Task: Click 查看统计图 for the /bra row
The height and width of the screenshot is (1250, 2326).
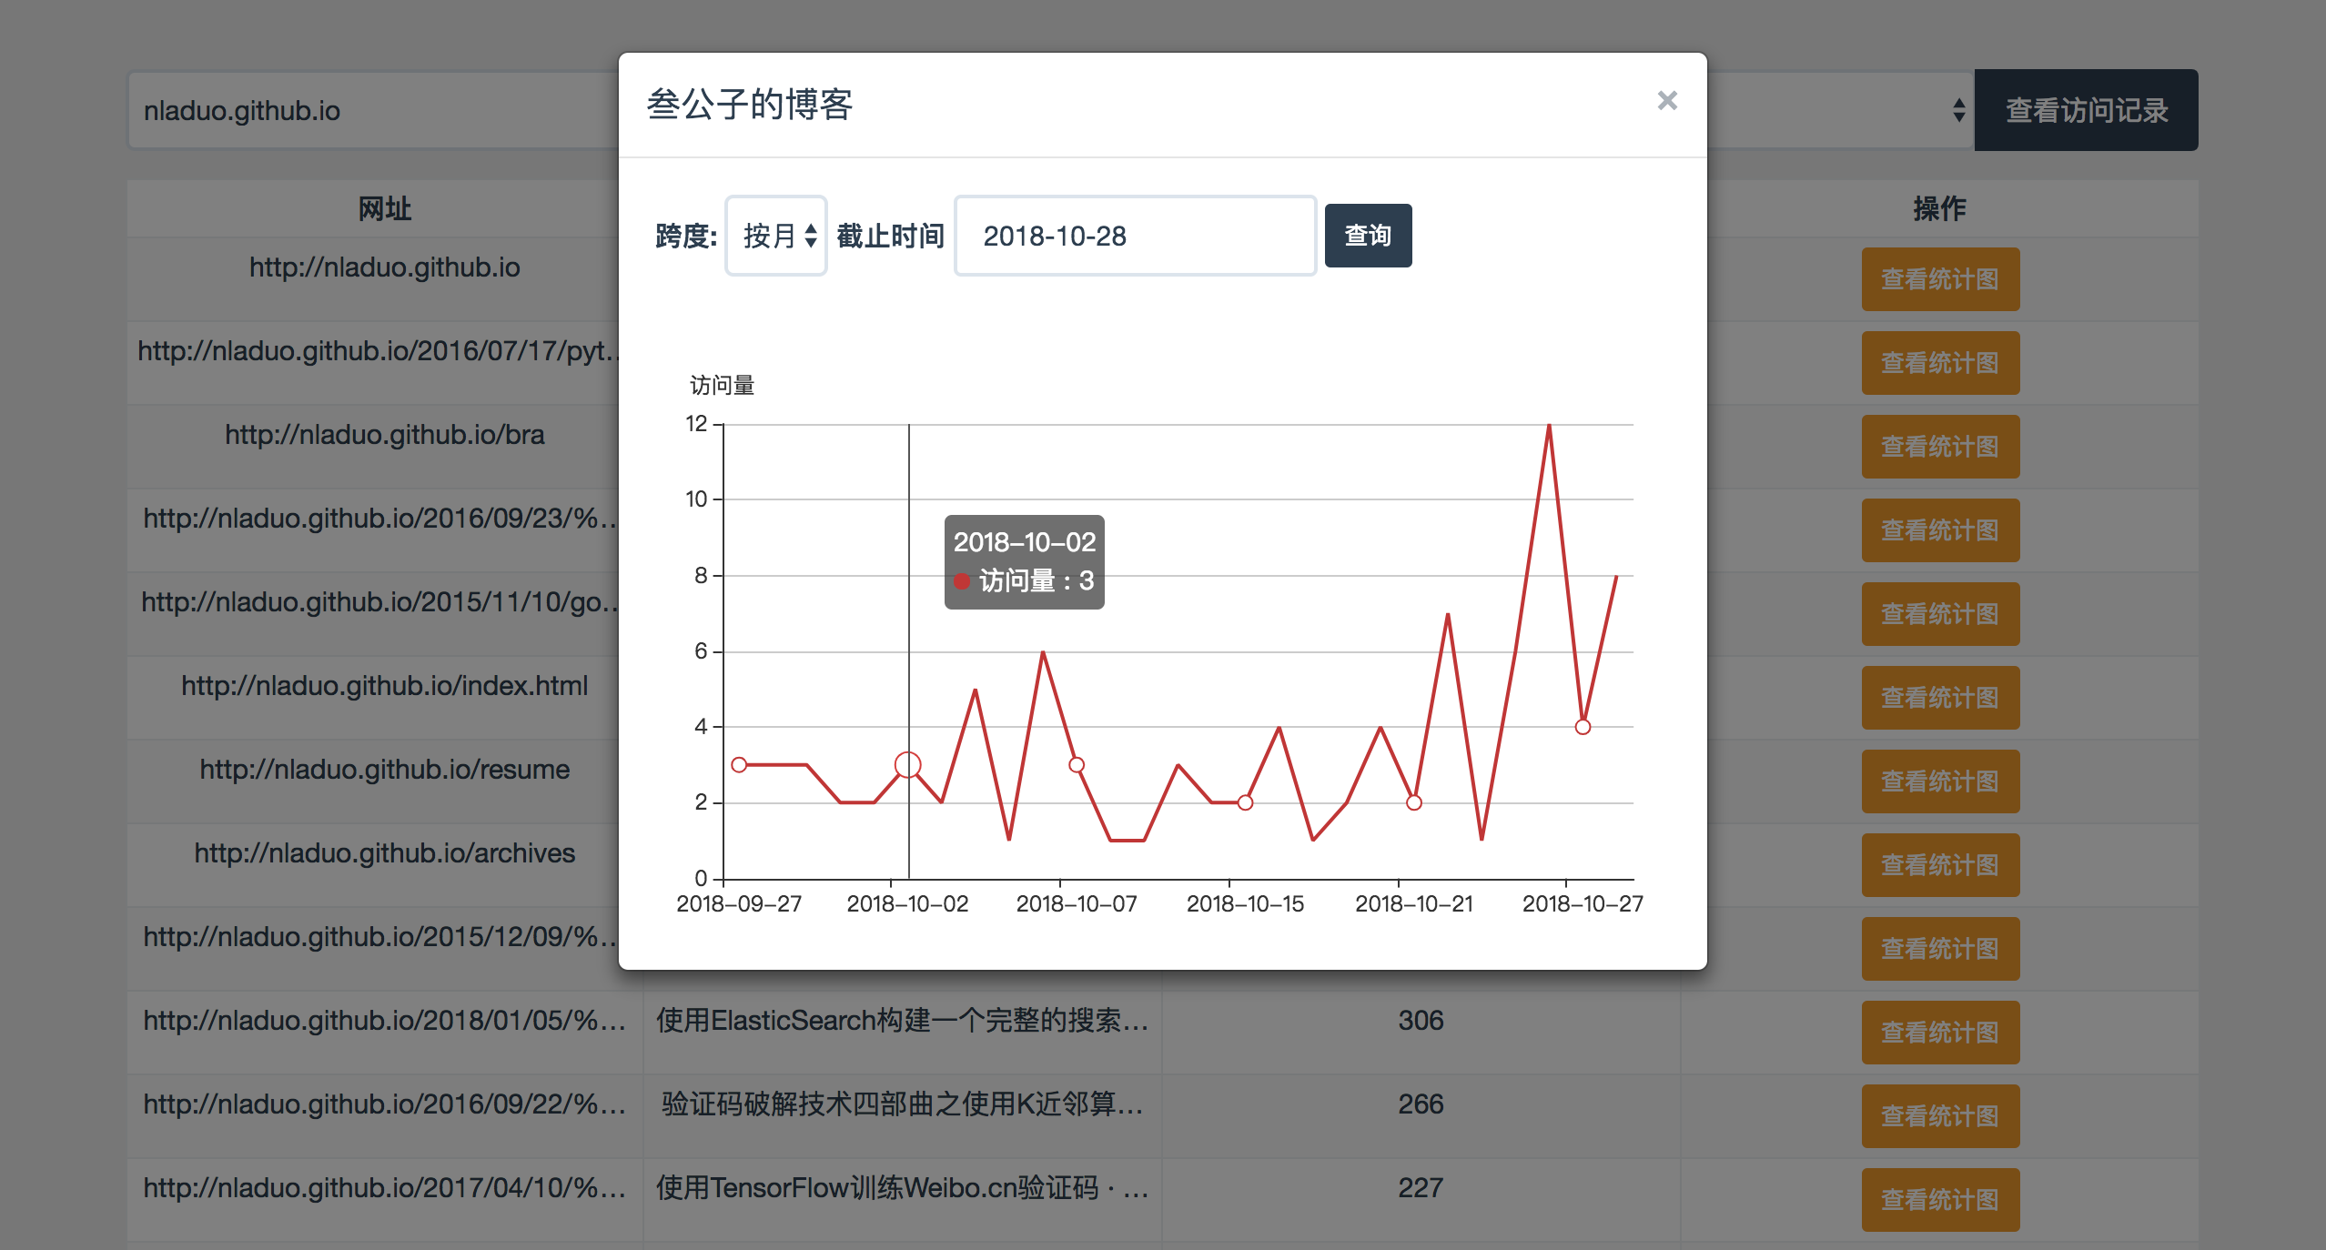Action: (x=1939, y=447)
